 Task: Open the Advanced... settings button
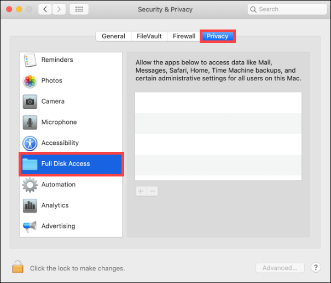click(x=280, y=268)
